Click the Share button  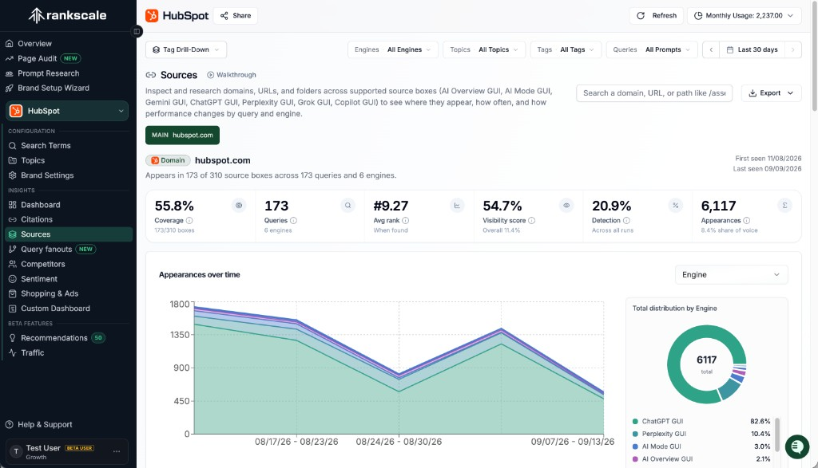[x=236, y=16]
